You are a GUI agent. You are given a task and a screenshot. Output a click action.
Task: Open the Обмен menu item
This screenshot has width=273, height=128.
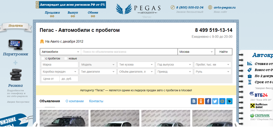pyautogui.click(x=93, y=13)
